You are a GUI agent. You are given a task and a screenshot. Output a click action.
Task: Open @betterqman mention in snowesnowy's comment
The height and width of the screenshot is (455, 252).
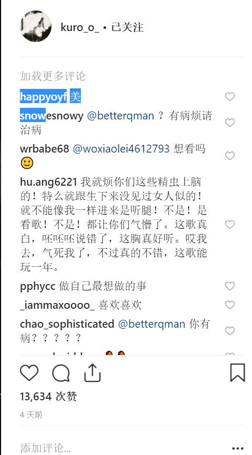click(121, 116)
